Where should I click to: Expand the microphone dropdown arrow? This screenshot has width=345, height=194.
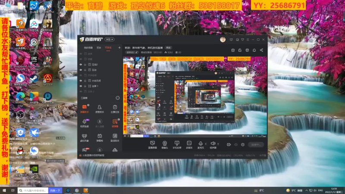tap(206, 144)
